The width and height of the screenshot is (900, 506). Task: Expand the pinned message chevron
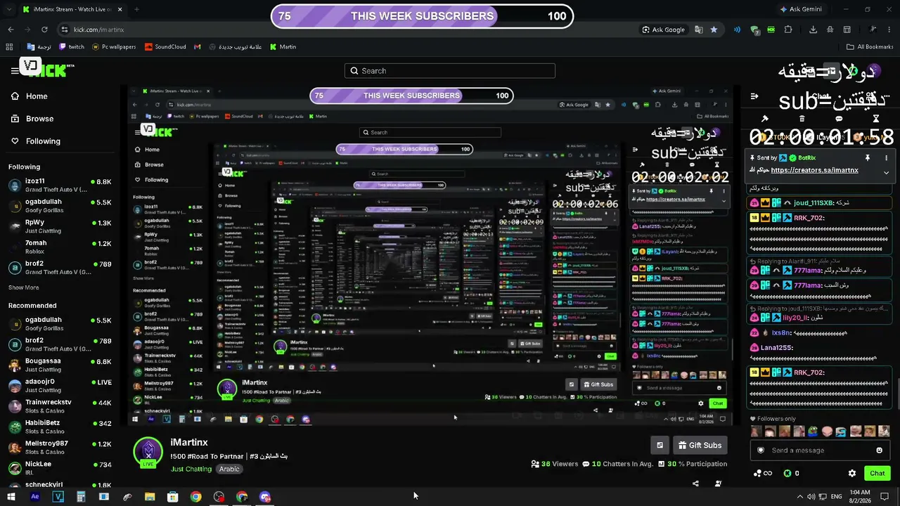click(x=886, y=172)
